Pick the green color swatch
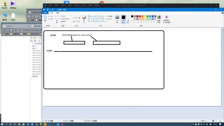224x126 pixels. (148, 16)
